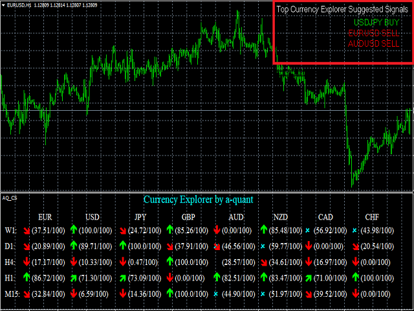414x311 pixels.
Task: Click the D1 timeframe row label
Action: [10, 246]
